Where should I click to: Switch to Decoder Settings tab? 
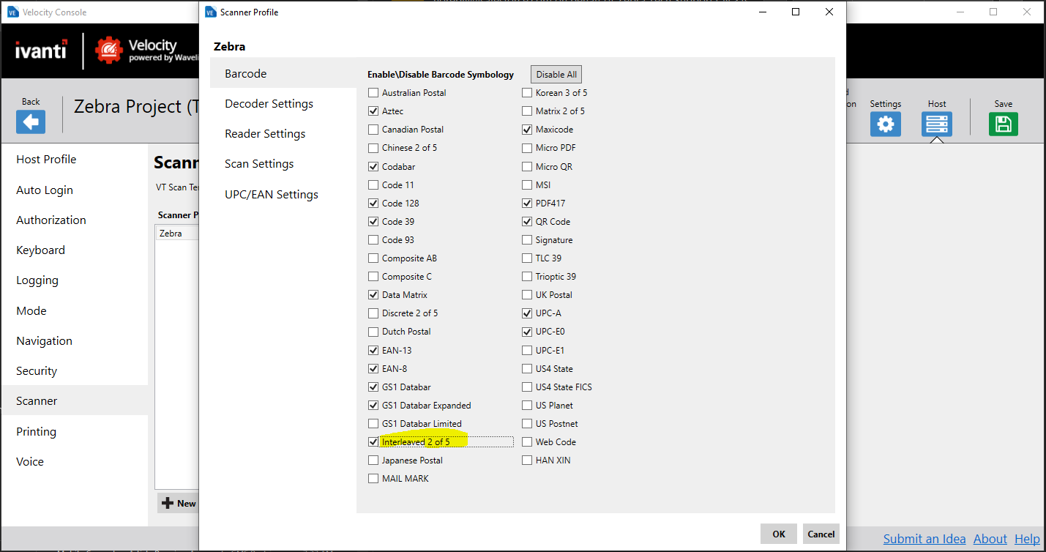tap(269, 104)
